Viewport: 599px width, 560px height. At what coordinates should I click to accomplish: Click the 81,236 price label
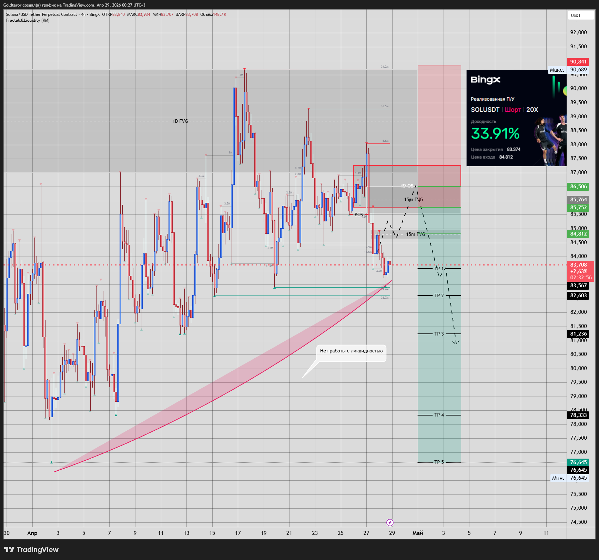[x=578, y=334]
